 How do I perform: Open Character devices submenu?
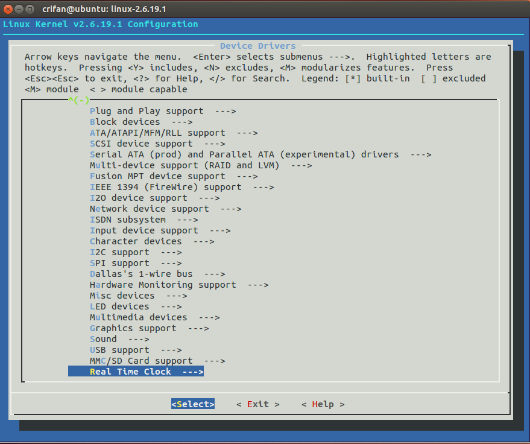[152, 241]
